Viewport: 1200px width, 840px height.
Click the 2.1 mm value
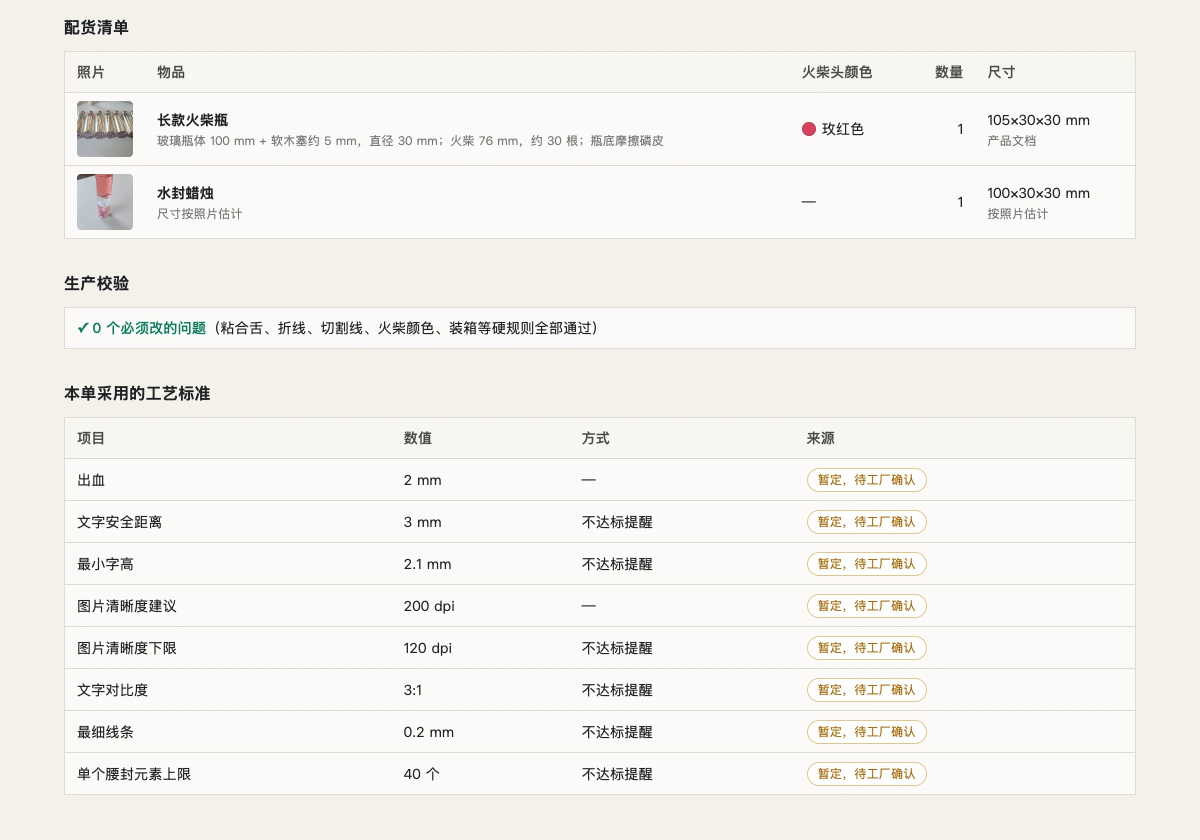click(427, 564)
